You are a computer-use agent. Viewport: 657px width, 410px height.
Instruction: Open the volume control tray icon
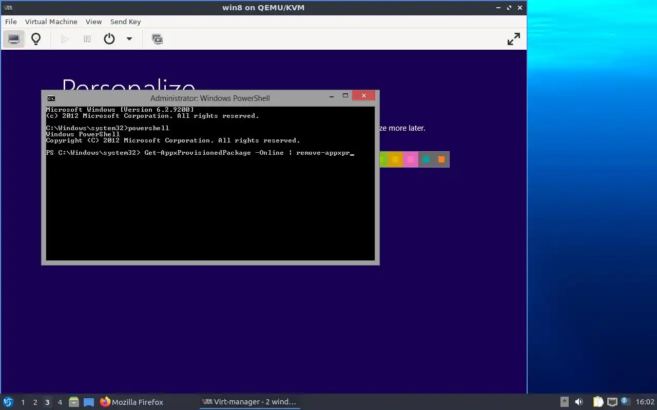[579, 402]
